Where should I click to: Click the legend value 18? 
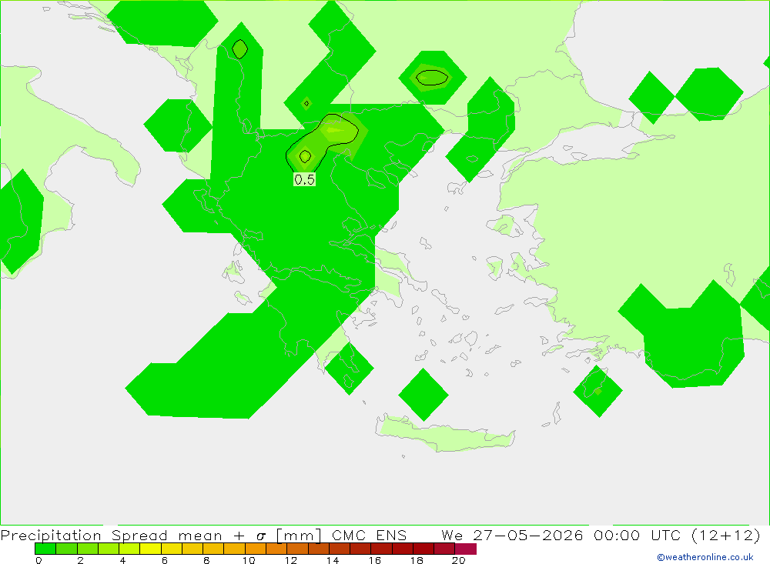[x=417, y=560]
